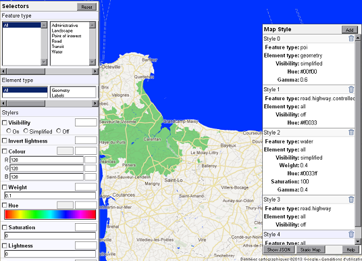Select Geometry in element type list
The width and height of the screenshot is (362, 261).
pyautogui.click(x=61, y=90)
